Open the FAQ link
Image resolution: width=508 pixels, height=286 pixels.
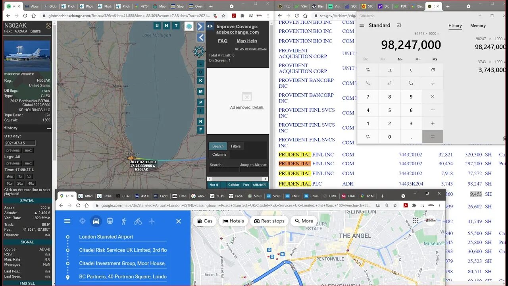pos(223,41)
